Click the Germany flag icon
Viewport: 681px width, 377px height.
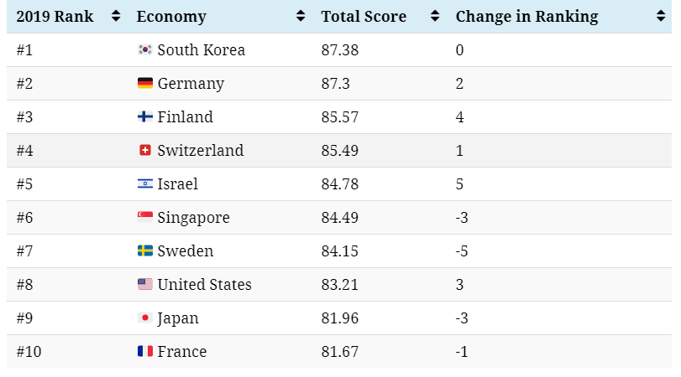click(x=144, y=84)
